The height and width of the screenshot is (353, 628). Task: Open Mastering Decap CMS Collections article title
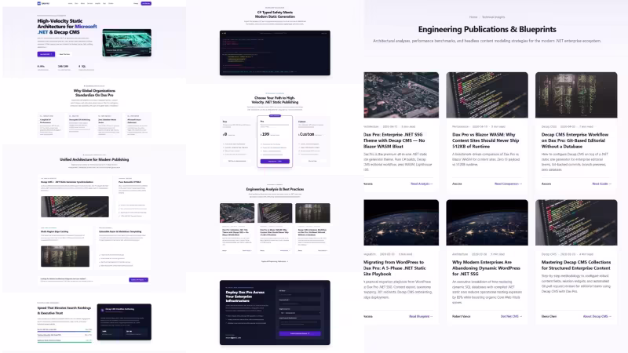[576, 265]
